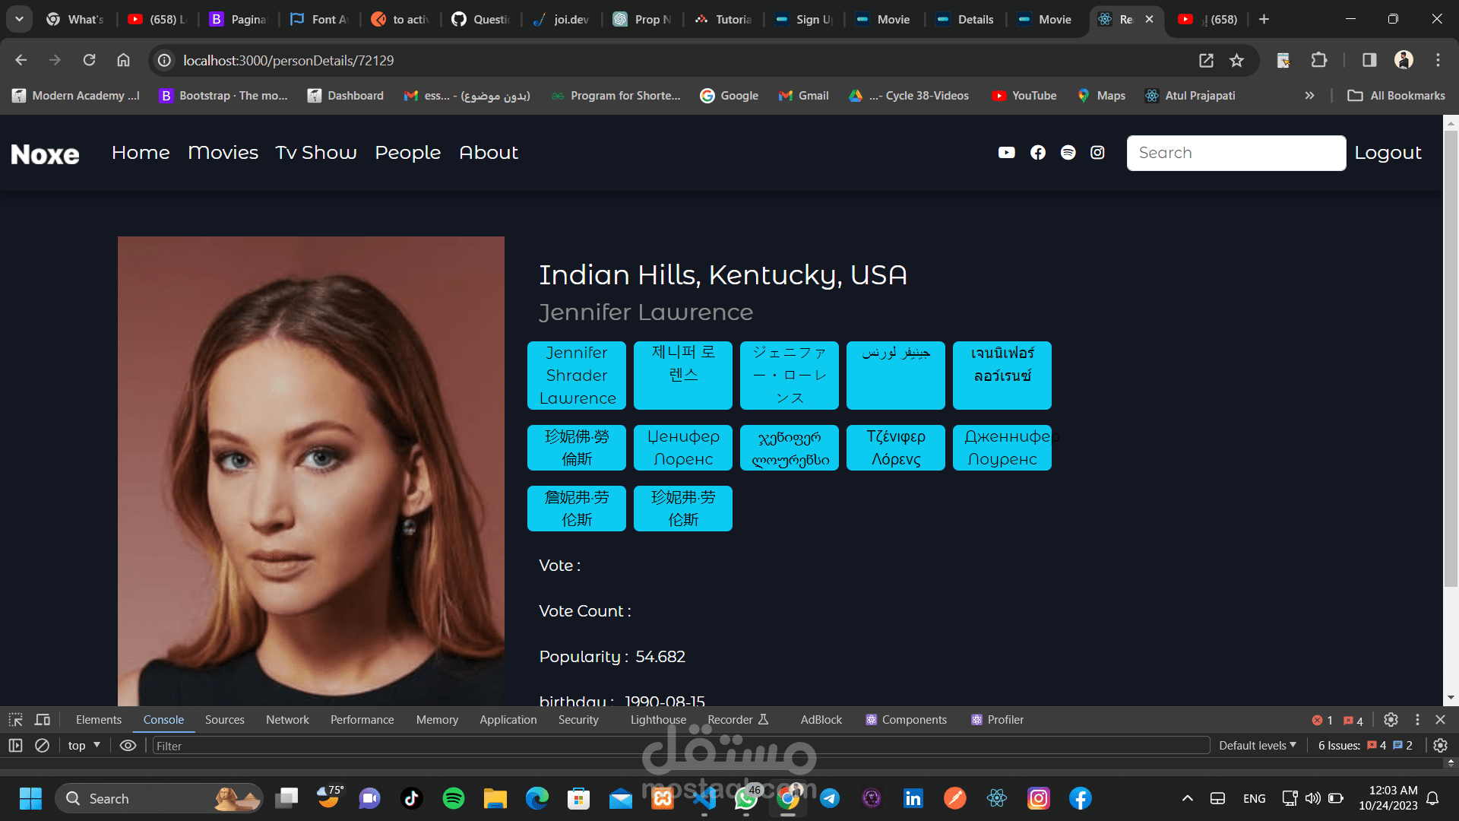Viewport: 1459px width, 821px height.
Task: Open DevTools settings gear icon
Action: [1391, 720]
